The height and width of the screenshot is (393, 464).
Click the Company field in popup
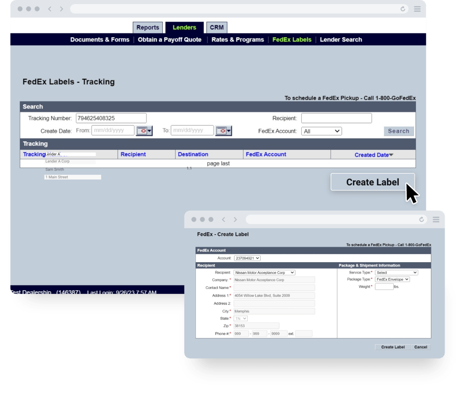274,280
